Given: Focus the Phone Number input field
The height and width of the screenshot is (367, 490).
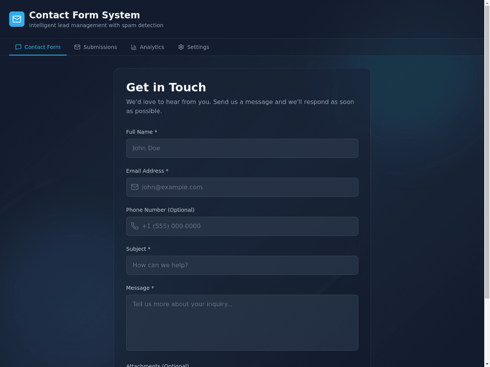Looking at the screenshot, I should [x=242, y=226].
